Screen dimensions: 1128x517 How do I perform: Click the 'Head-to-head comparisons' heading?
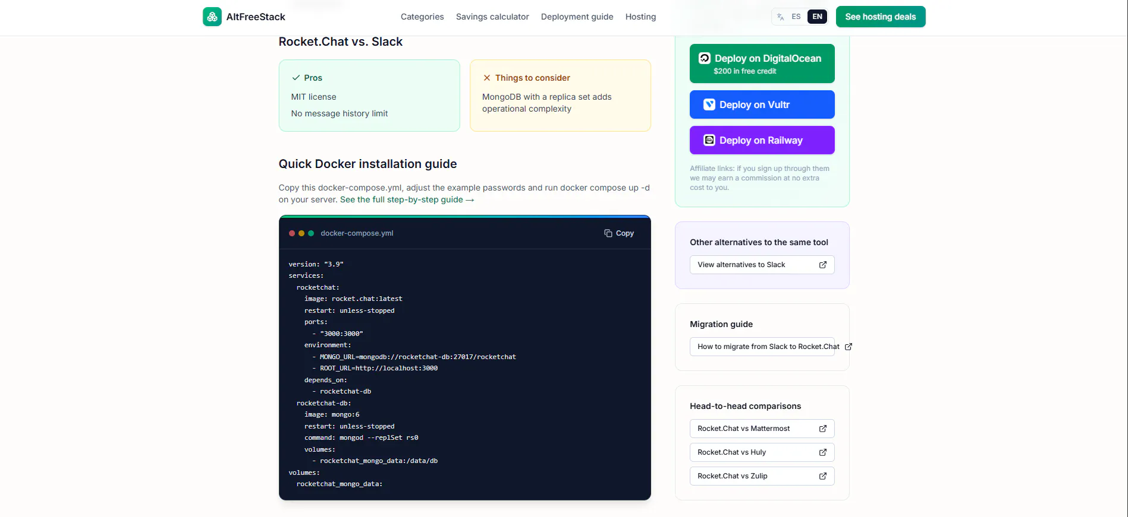(746, 406)
